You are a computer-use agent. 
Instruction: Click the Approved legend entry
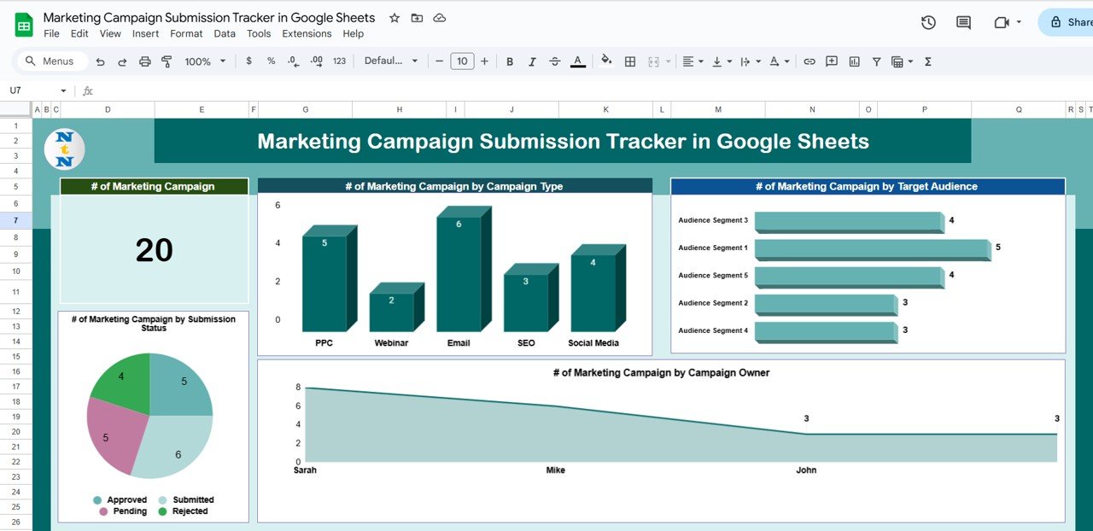point(120,500)
